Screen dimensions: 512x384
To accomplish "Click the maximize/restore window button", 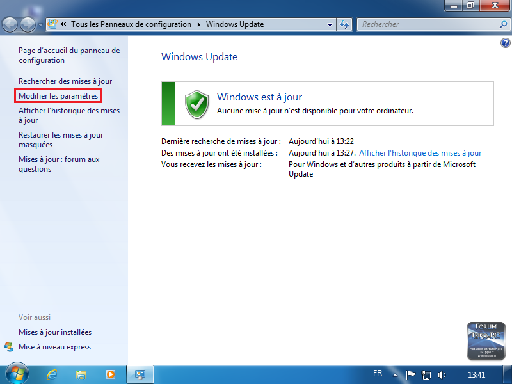I will 470,6.
